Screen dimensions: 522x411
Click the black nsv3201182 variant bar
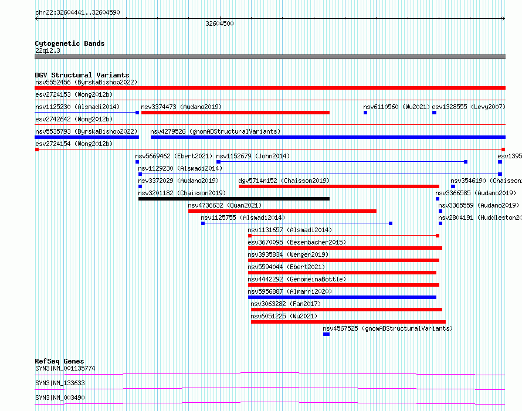234,199
